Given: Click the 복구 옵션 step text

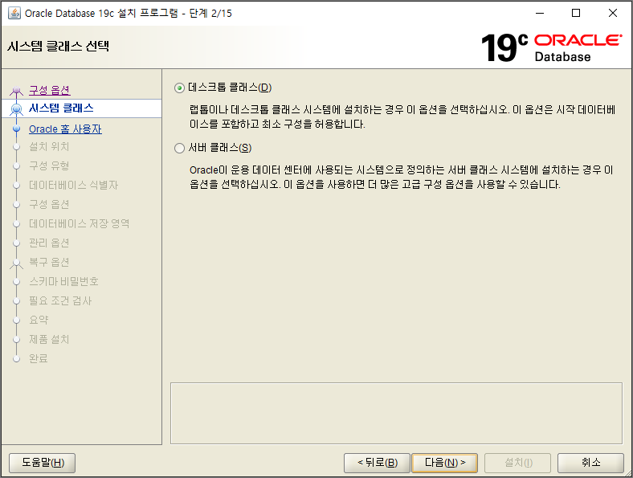Looking at the screenshot, I should pyautogui.click(x=49, y=262).
